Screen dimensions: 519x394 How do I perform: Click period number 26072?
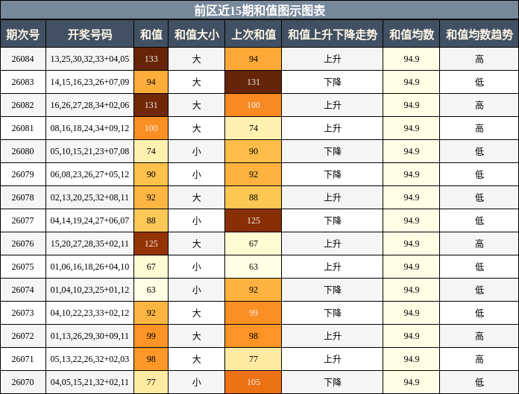click(x=23, y=336)
